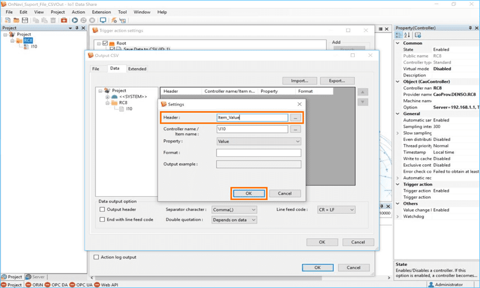The width and height of the screenshot is (480, 288).
Task: Collapse the Trigger action property section
Action: coord(398,184)
